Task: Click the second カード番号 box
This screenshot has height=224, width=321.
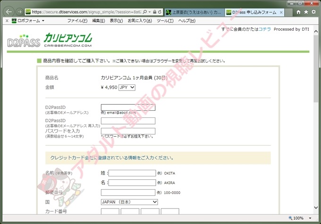Action: point(130,211)
